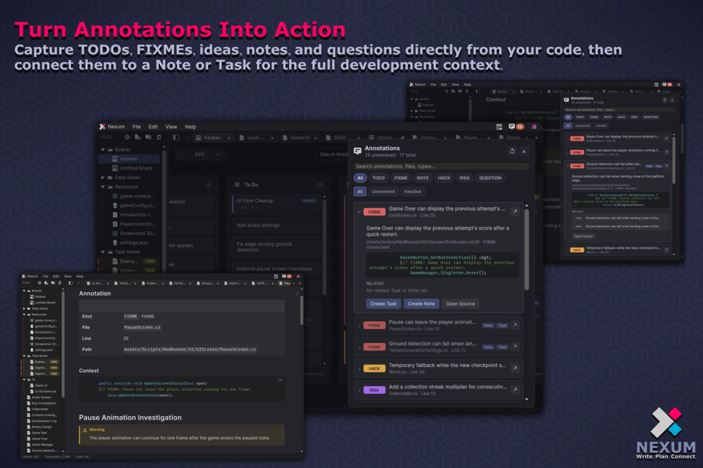Refresh the Annotations panel in the center window
Viewport: 703px width, 468px height.
coord(512,151)
